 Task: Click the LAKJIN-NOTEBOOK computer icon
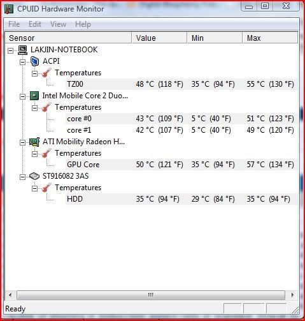coord(22,50)
